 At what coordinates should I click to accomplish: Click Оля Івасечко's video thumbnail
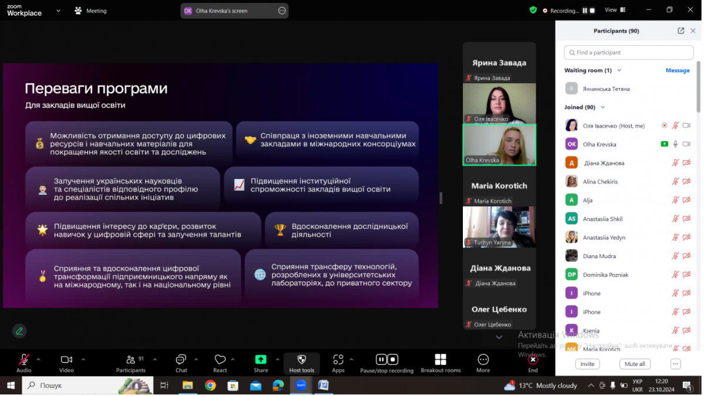pos(499,103)
